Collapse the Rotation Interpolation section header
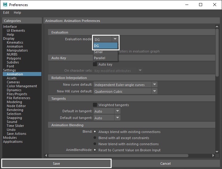 click(x=132, y=78)
